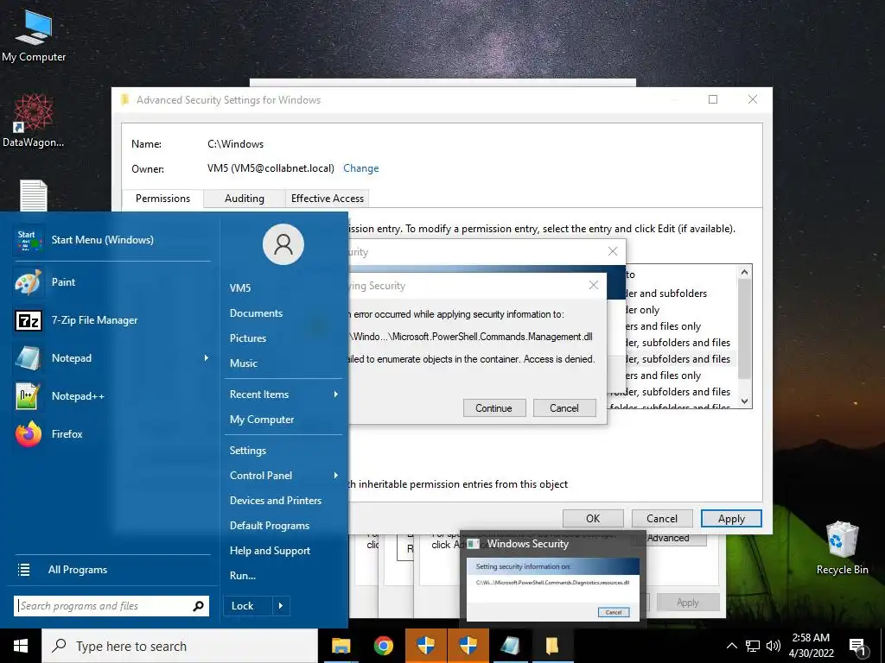This screenshot has width=885, height=663.
Task: Click Cancel in Windows Security preview thumbnail
Action: (x=614, y=612)
